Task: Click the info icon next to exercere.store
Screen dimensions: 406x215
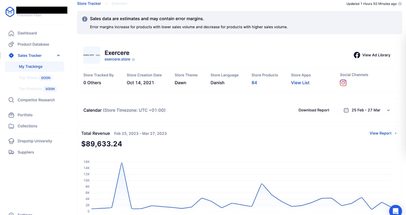Action: tap(133, 59)
